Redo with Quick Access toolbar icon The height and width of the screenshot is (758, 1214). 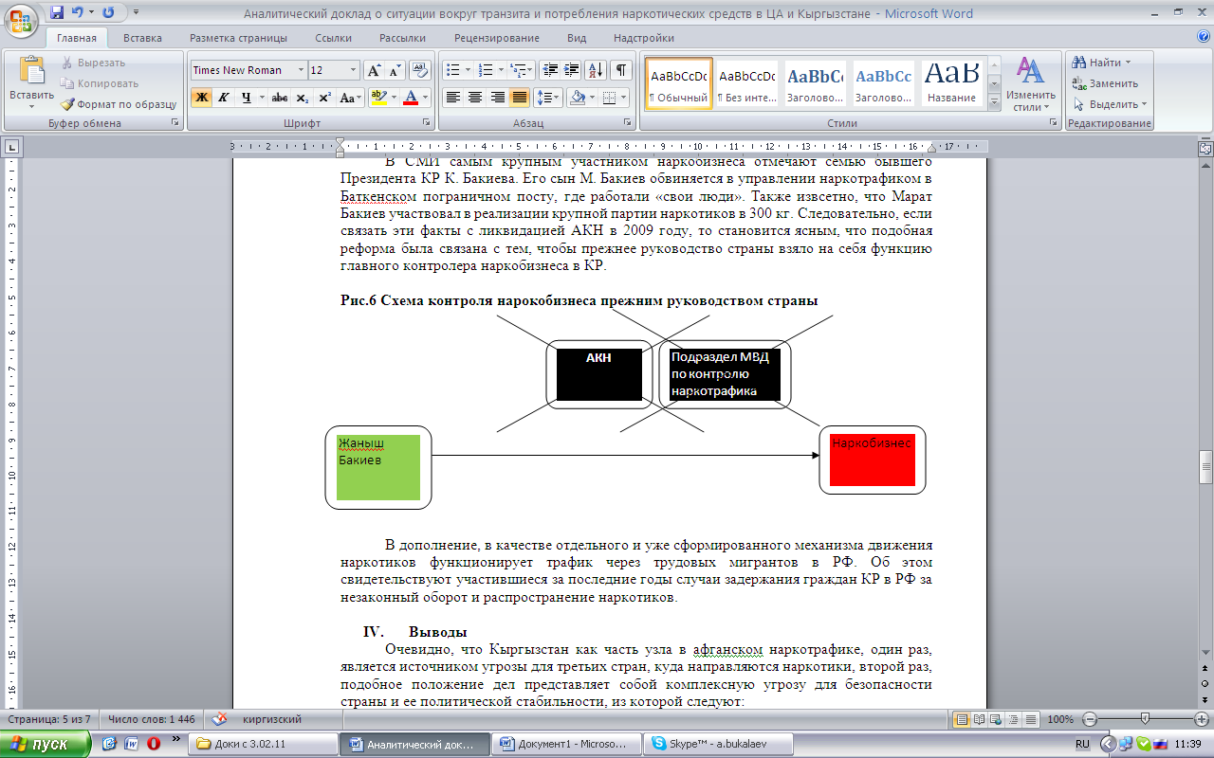coord(107,12)
